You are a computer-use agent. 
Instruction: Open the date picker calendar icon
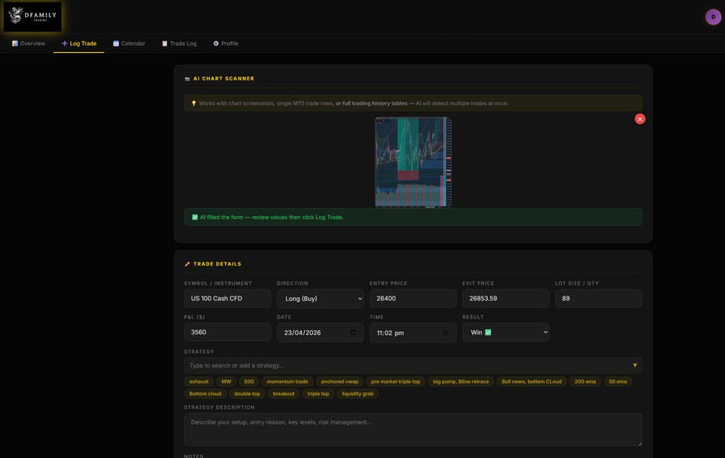click(x=353, y=332)
